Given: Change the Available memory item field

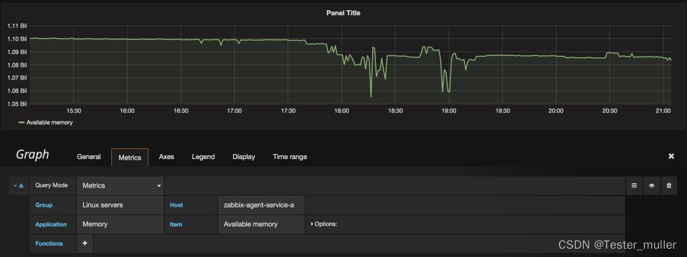Looking at the screenshot, I should [x=261, y=224].
